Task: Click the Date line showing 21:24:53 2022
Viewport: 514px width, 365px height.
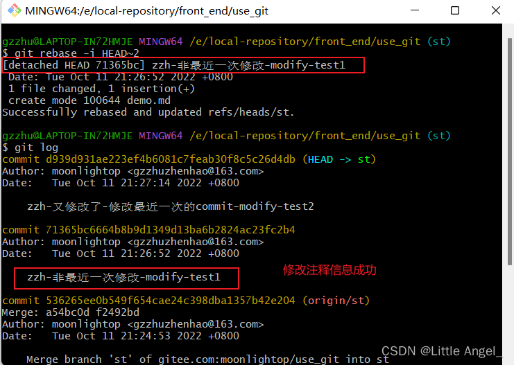Action: click(121, 336)
